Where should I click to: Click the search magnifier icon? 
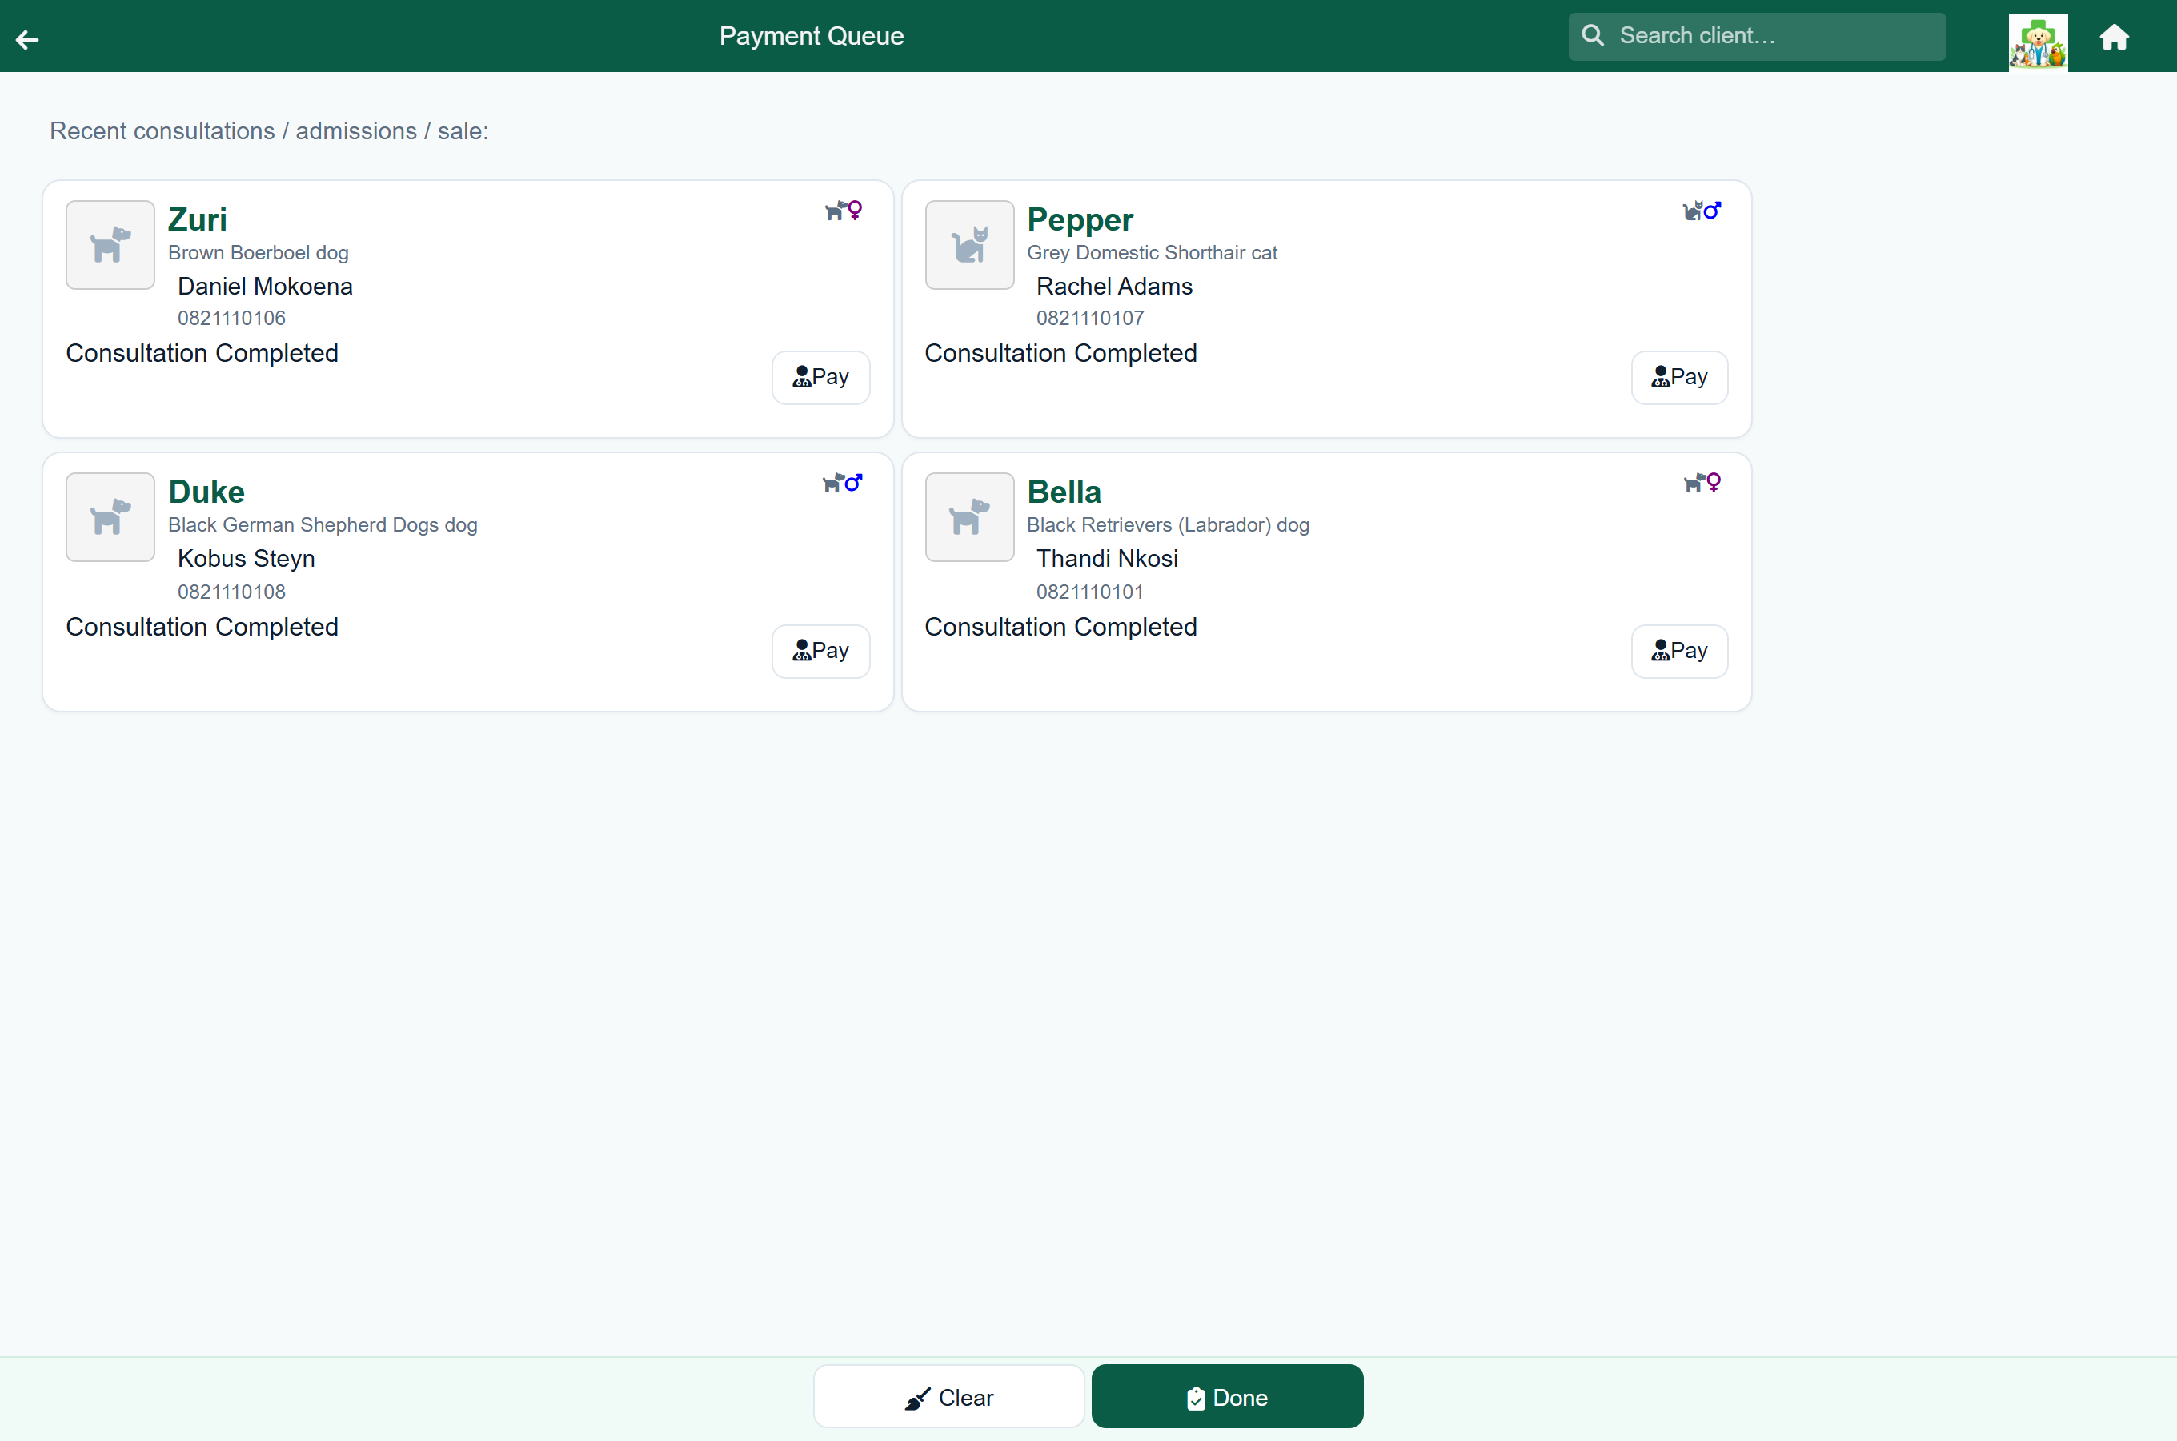[1593, 36]
